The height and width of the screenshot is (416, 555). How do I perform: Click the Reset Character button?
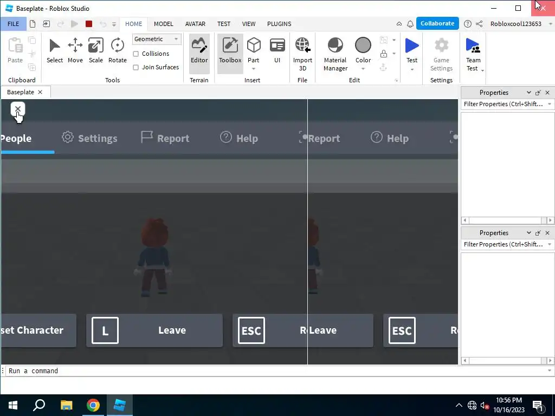(x=38, y=330)
